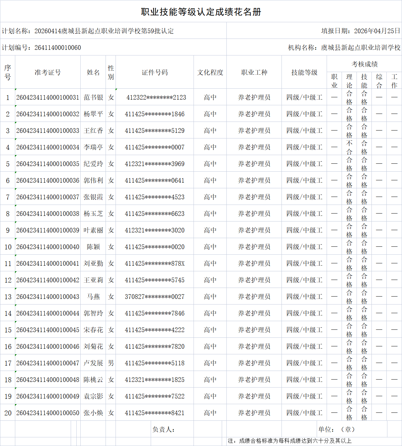Screen dimensions: 402x446
Task: Click exam number 2604234114000100037
Action: tap(48, 197)
